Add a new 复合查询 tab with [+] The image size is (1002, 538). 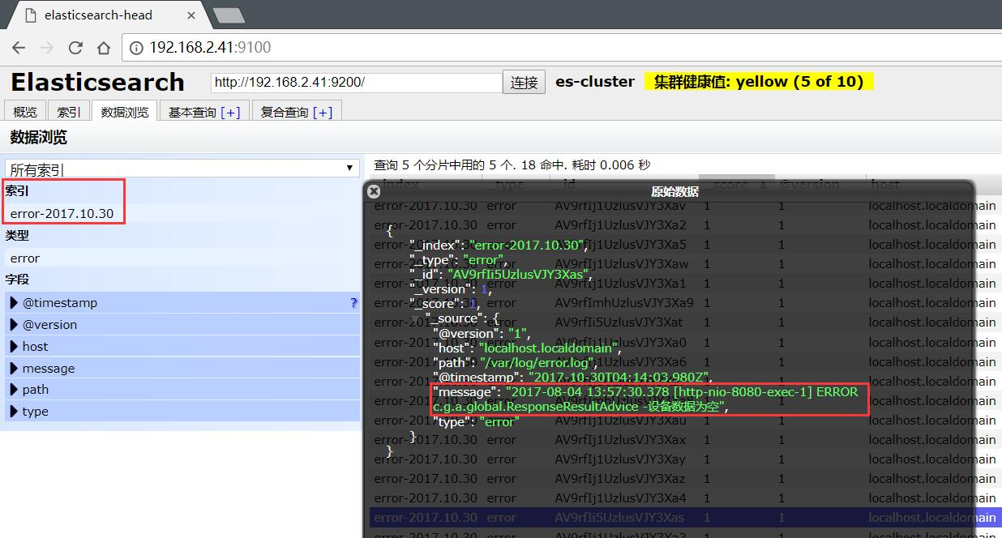(323, 113)
